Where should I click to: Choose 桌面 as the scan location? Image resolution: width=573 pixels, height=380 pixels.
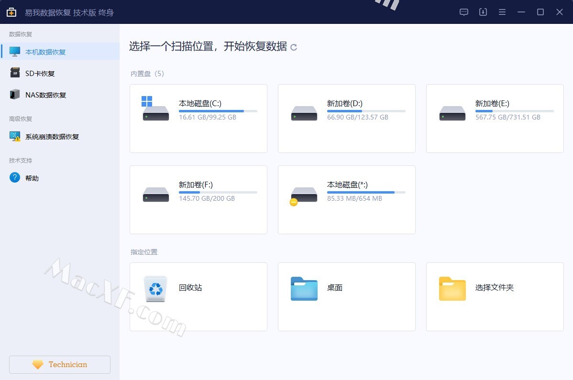[347, 297]
